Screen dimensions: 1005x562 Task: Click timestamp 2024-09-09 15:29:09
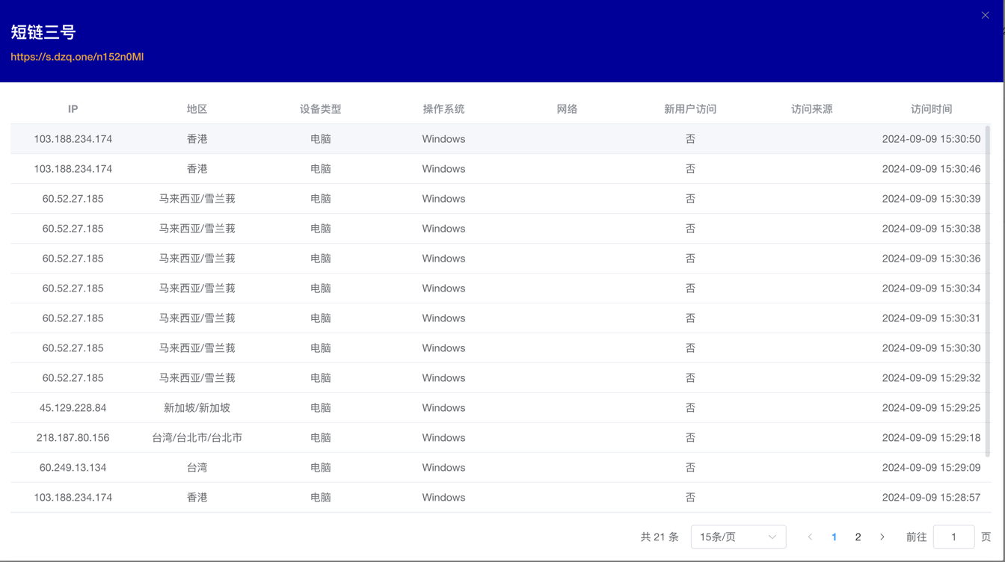pos(931,468)
